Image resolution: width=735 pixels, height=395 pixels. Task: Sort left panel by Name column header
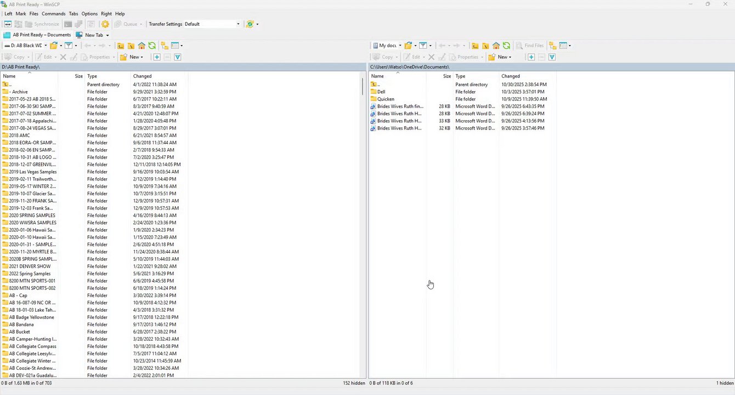tap(29, 76)
